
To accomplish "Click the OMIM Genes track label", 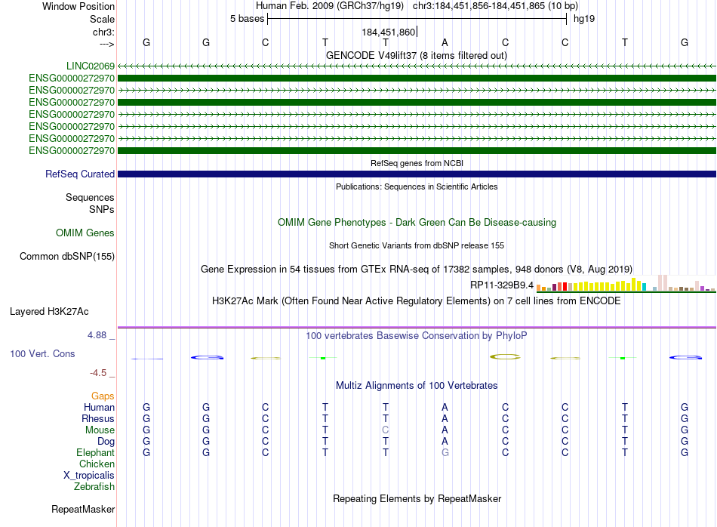I will [85, 233].
